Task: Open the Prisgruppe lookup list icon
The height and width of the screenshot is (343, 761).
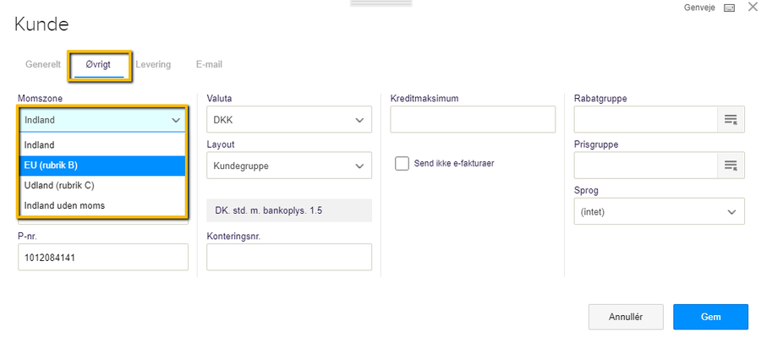Action: click(x=731, y=166)
